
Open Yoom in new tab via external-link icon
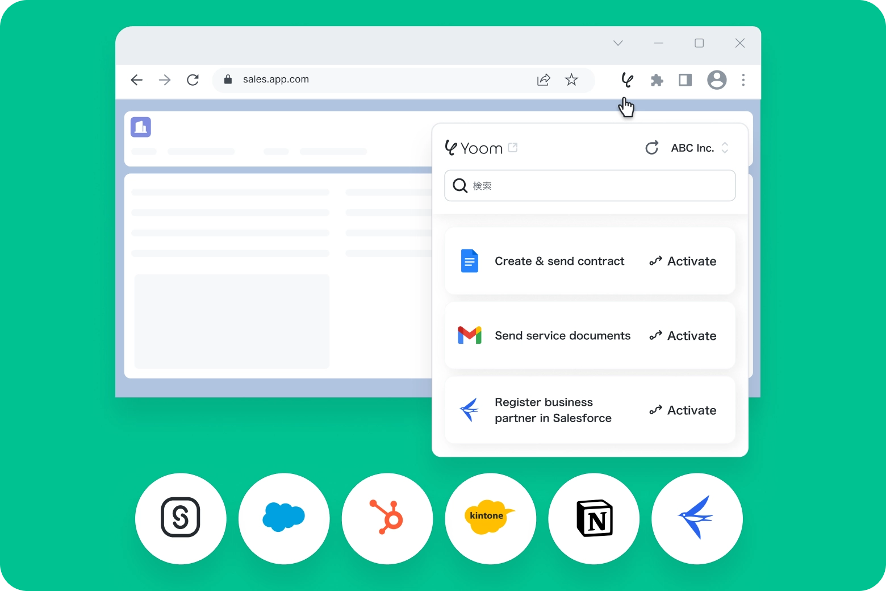tap(513, 148)
